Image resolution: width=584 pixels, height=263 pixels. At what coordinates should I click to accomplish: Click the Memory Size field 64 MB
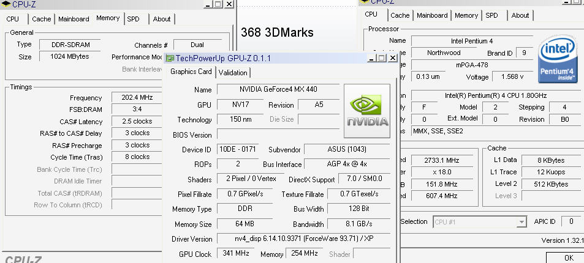tap(245, 224)
